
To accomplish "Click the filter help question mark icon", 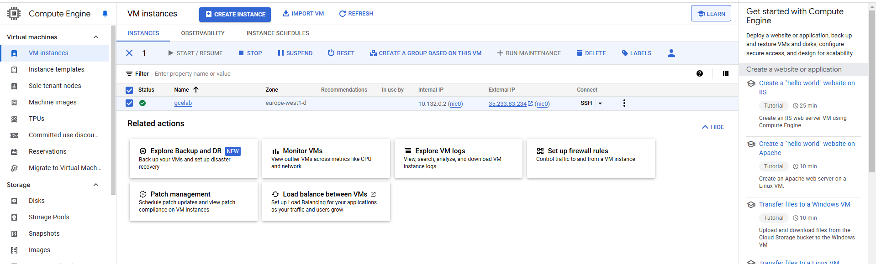I will tap(700, 73).
